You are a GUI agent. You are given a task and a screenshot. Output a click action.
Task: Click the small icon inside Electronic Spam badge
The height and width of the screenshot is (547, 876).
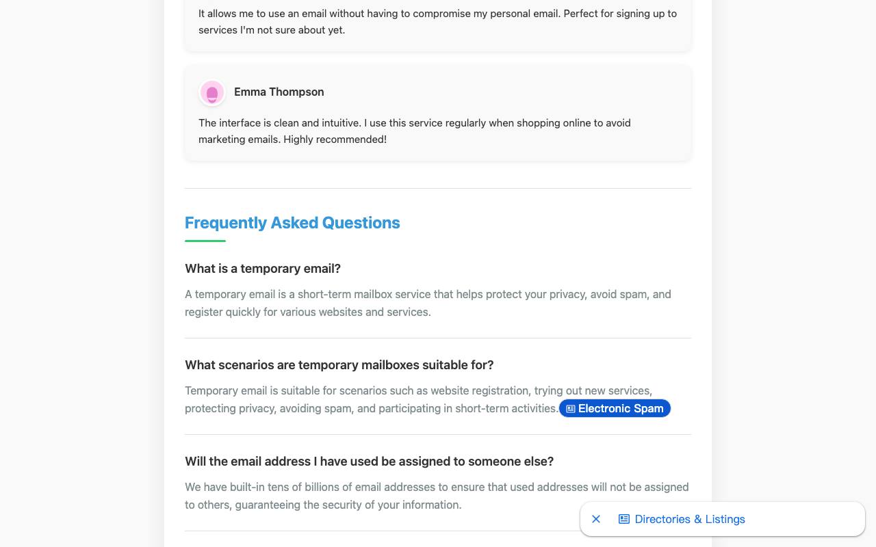point(571,409)
